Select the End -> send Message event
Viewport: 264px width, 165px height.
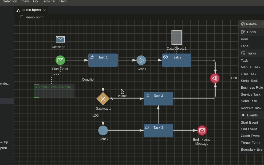202,130
